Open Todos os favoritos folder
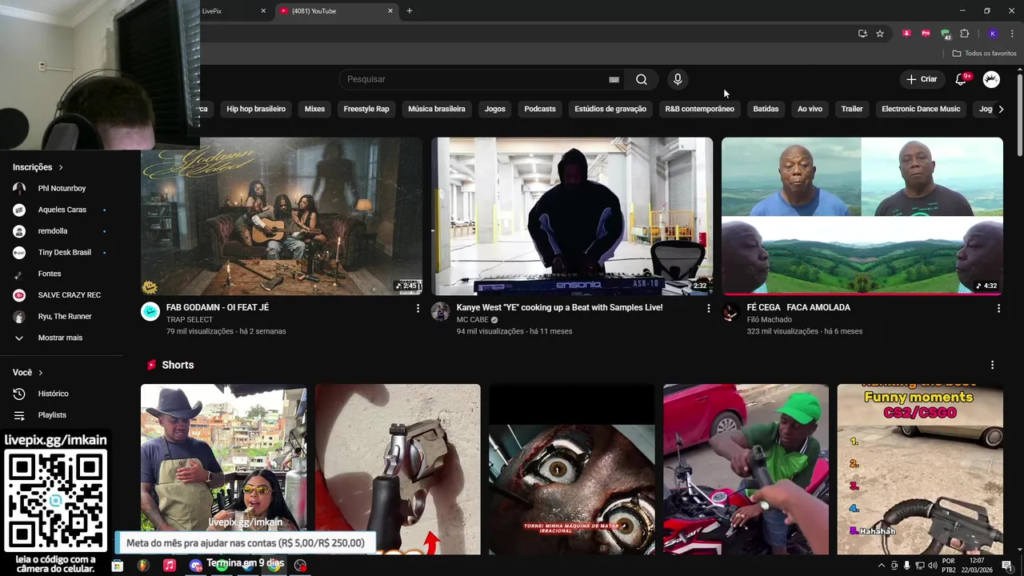1024x576 pixels. pyautogui.click(x=985, y=54)
